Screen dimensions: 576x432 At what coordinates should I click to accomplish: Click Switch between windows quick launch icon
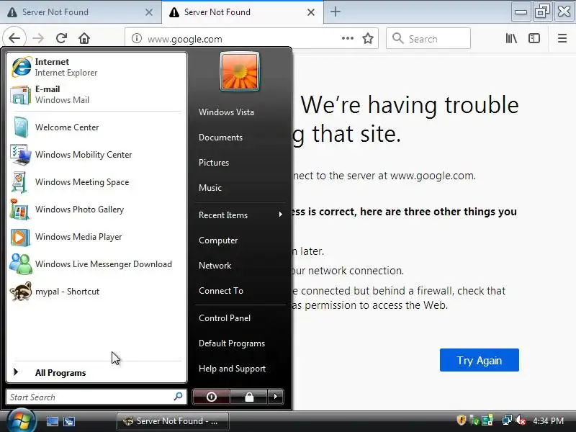[x=69, y=421]
